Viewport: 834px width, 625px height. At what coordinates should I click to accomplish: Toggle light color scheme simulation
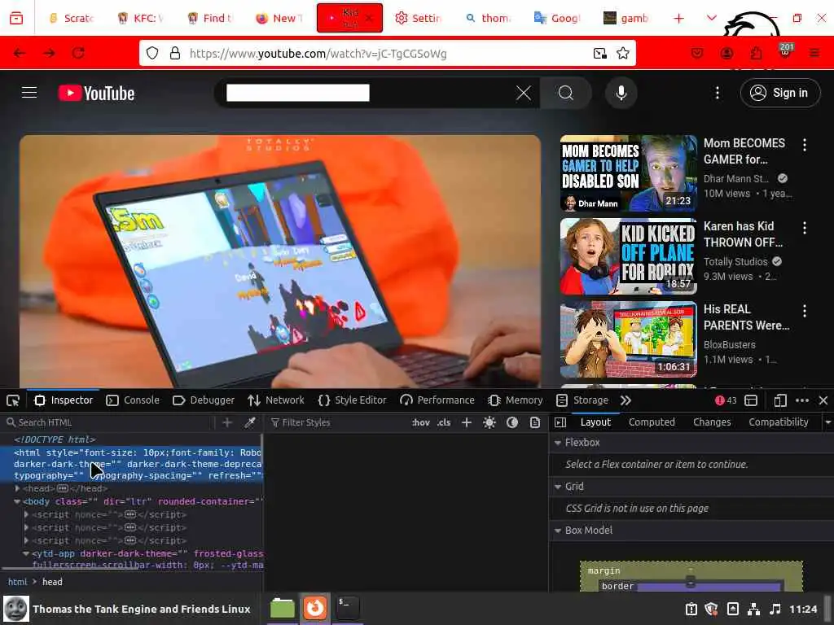point(489,422)
